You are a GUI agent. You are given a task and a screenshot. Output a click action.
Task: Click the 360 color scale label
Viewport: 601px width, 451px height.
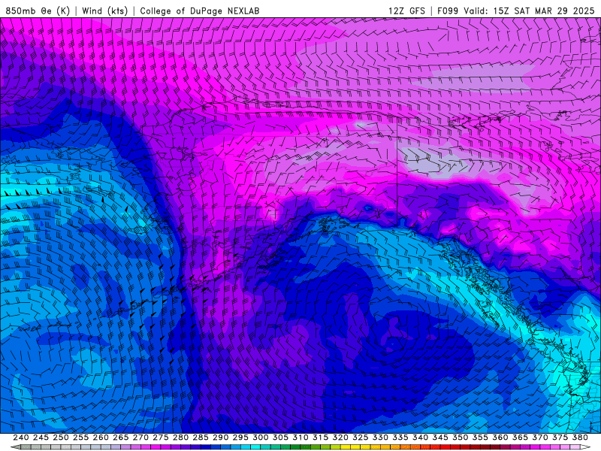[500, 437]
